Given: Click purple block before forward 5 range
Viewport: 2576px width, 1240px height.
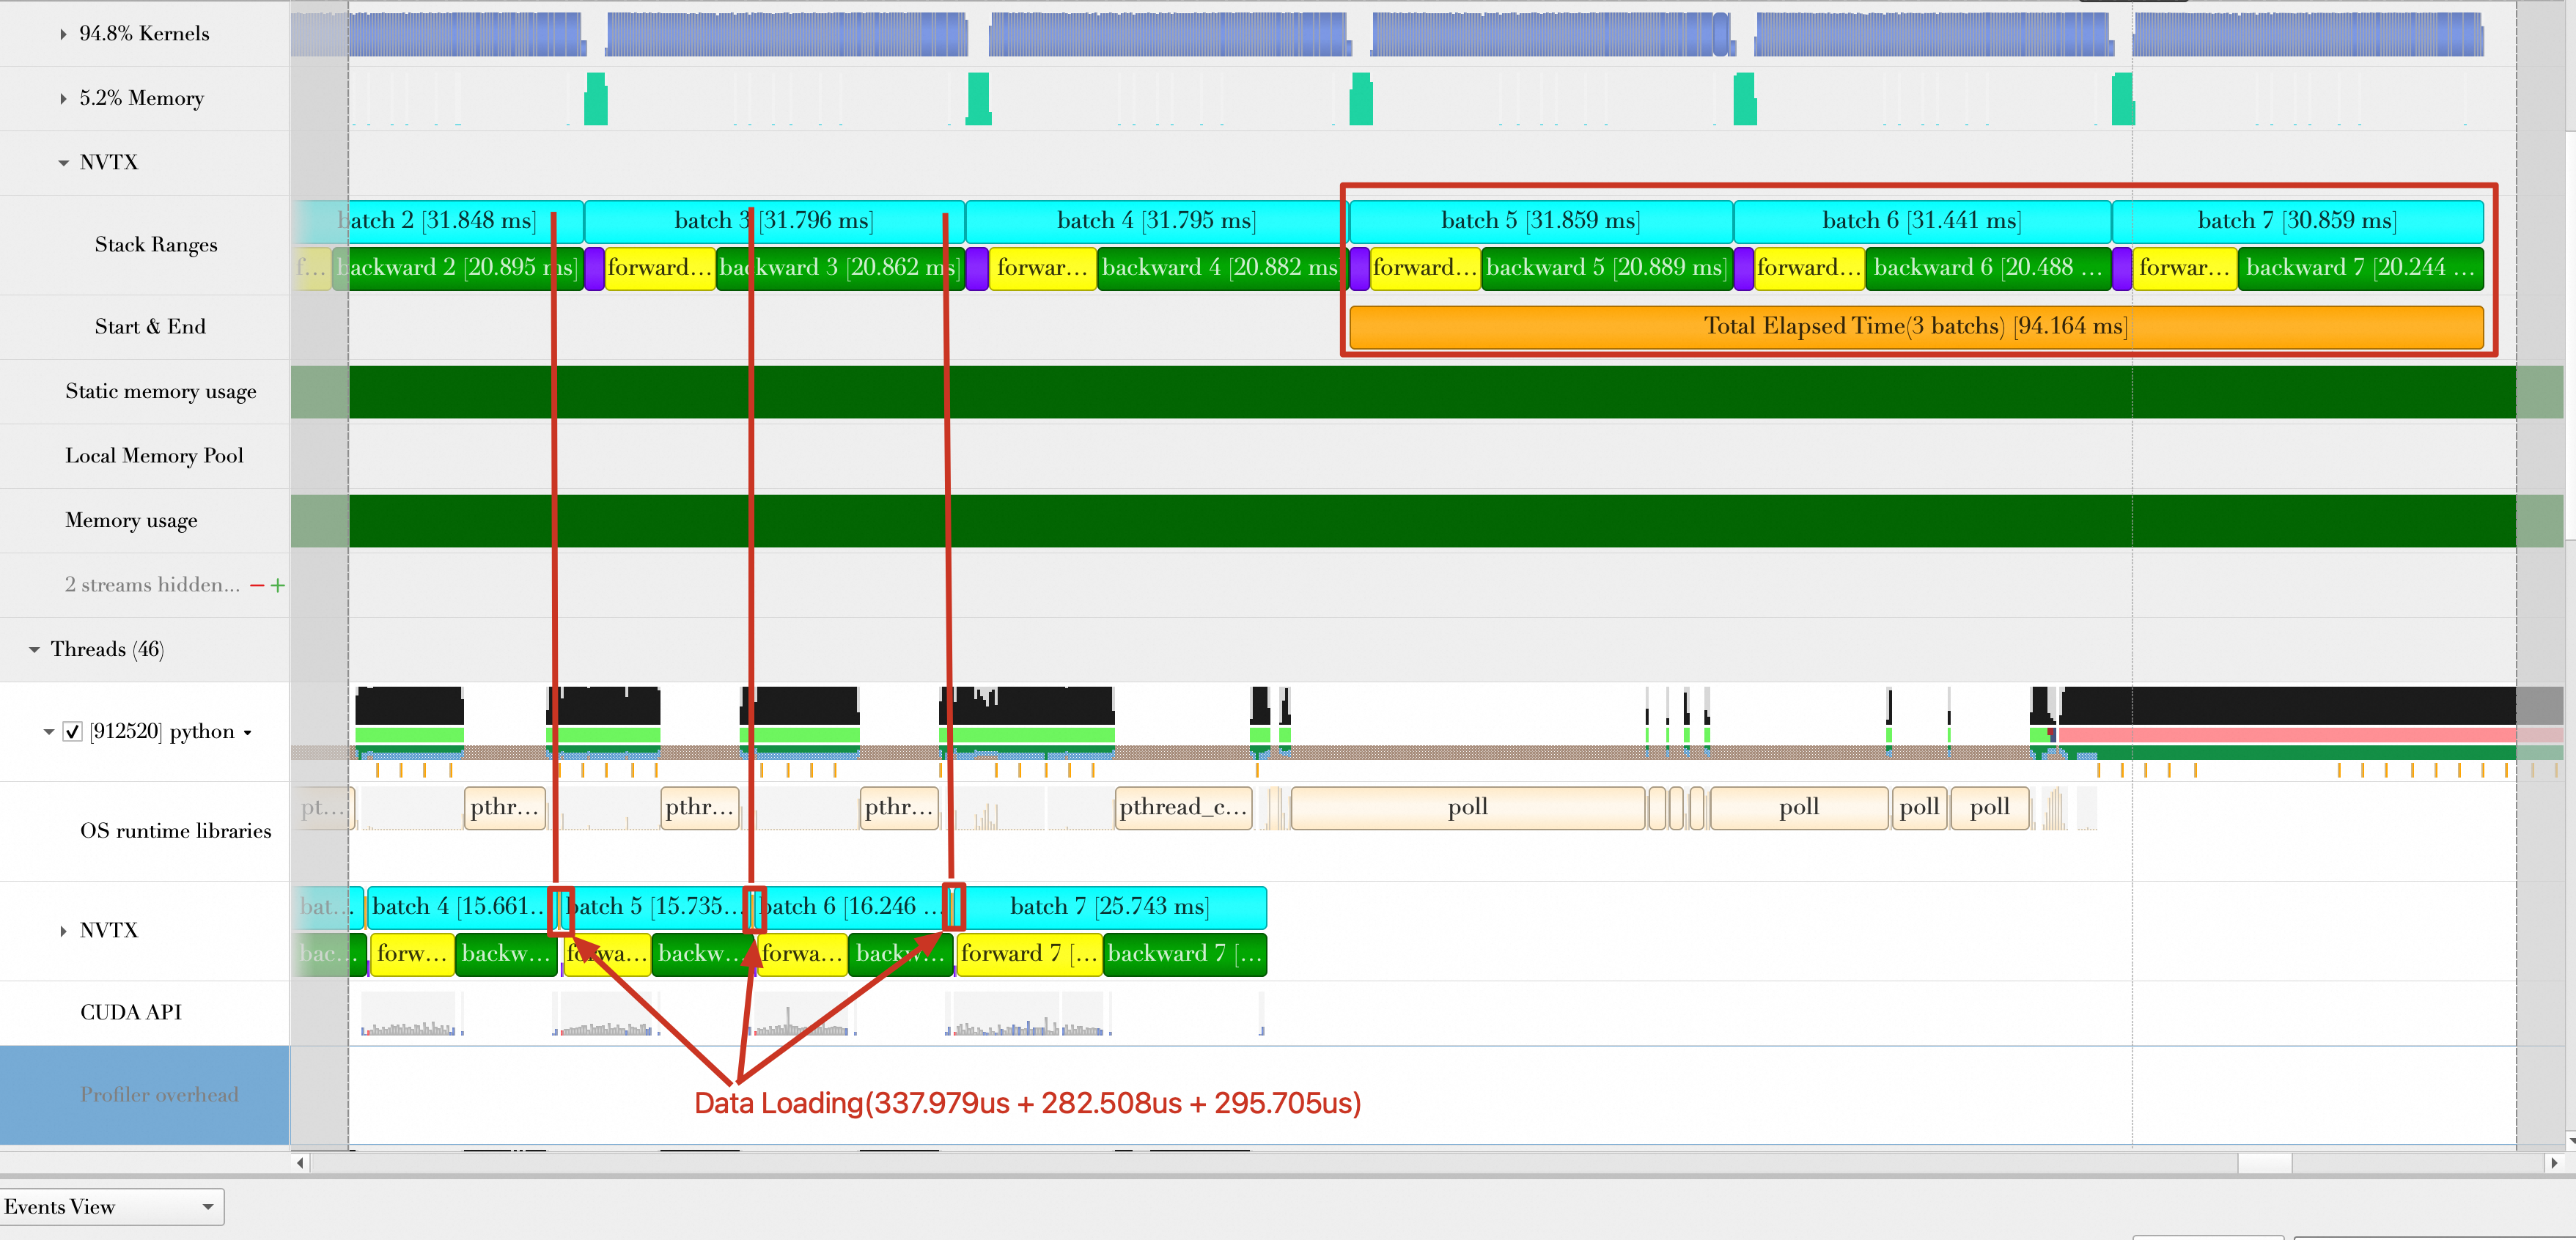Looking at the screenshot, I should pyautogui.click(x=1359, y=268).
